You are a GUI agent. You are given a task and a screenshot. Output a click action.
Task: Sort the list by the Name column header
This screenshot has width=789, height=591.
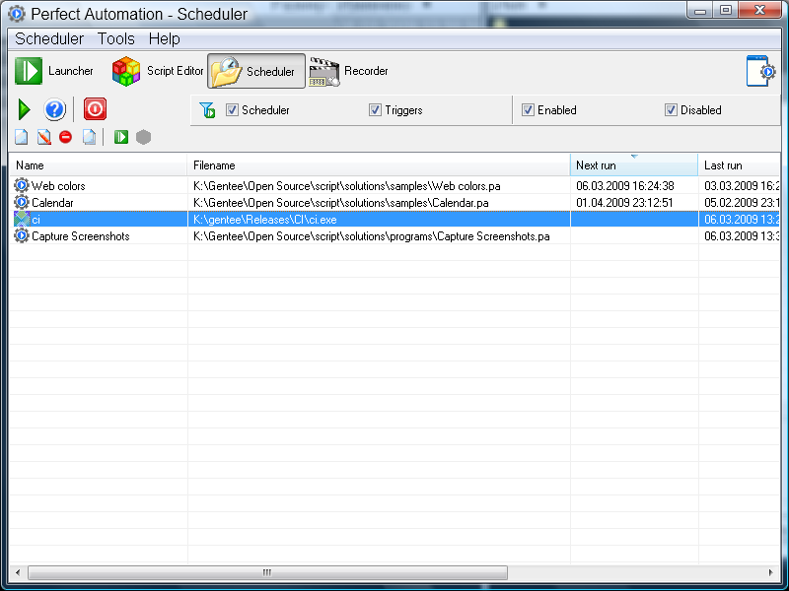tap(98, 165)
